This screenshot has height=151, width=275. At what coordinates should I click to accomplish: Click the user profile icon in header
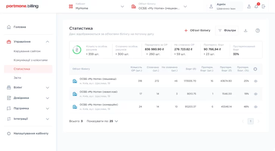(x=249, y=6)
